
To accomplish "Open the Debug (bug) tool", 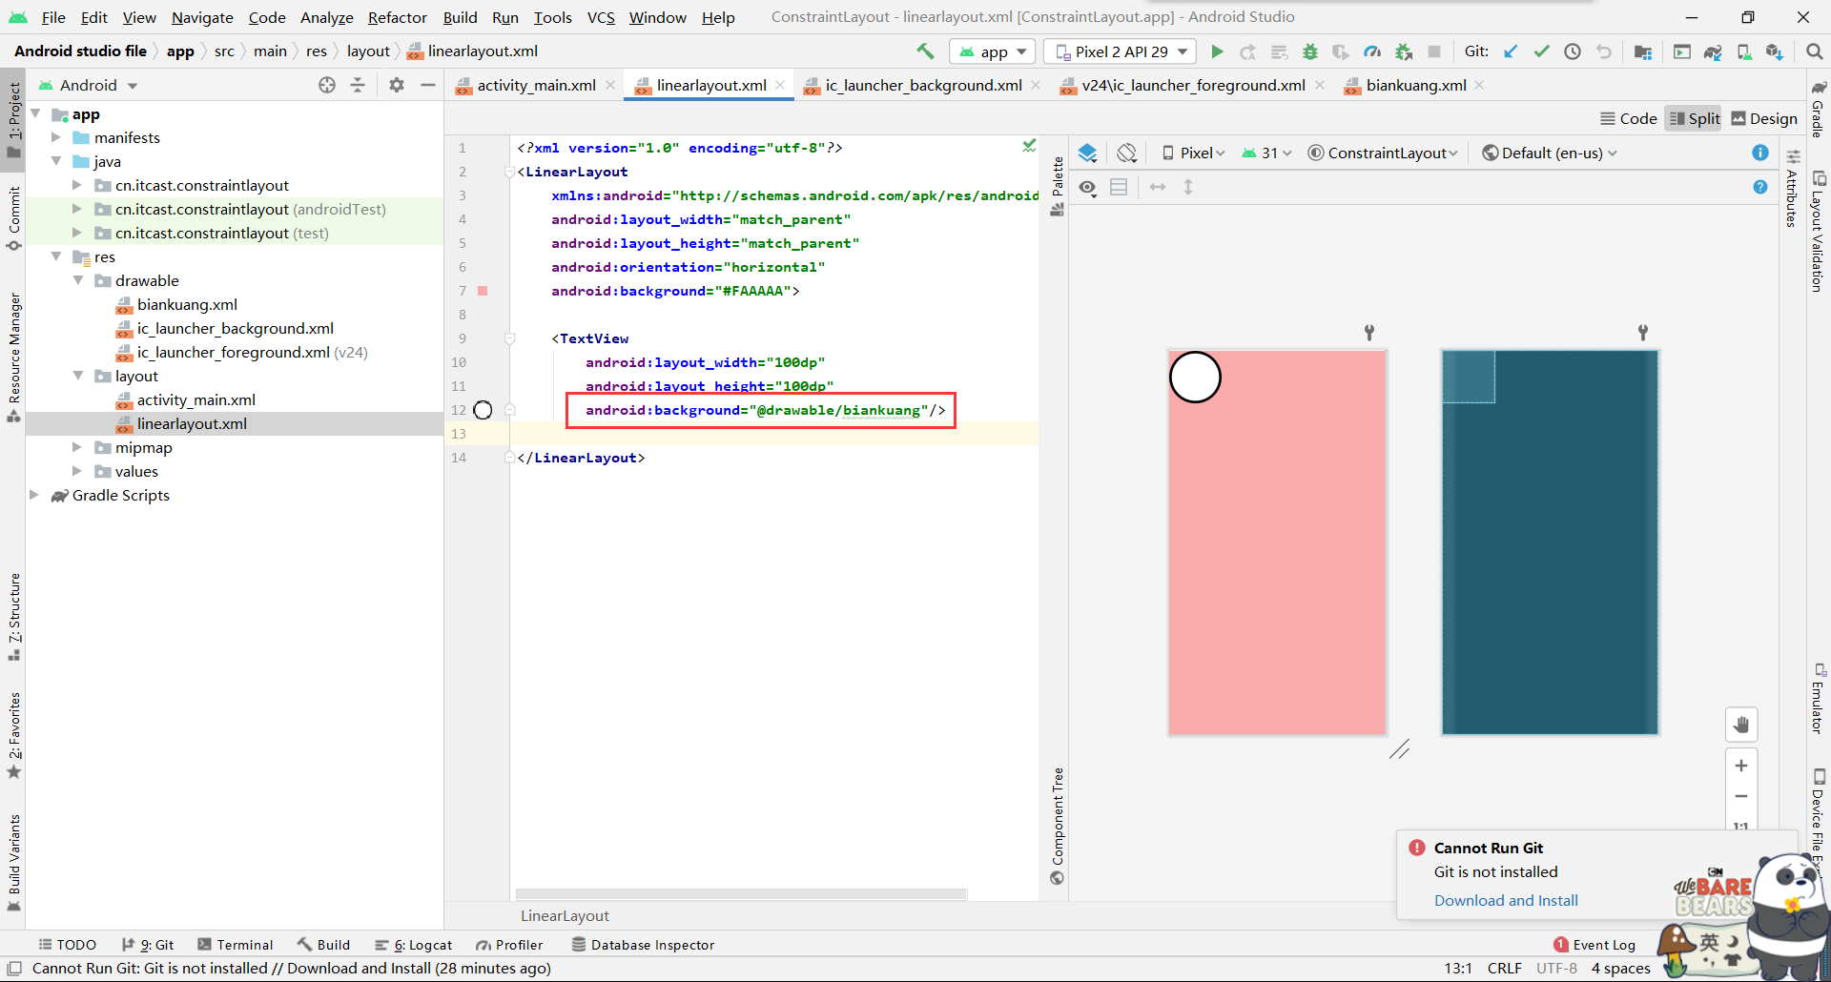I will pos(1309,51).
